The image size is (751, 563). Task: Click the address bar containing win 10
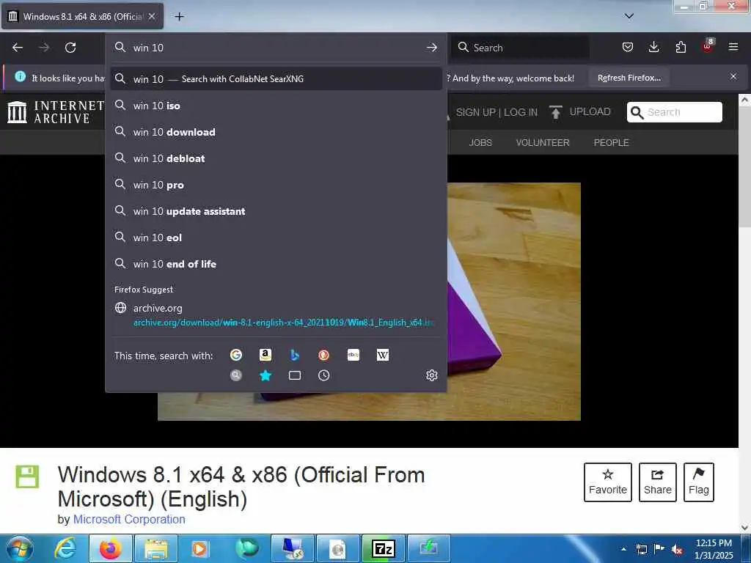pyautogui.click(x=276, y=48)
